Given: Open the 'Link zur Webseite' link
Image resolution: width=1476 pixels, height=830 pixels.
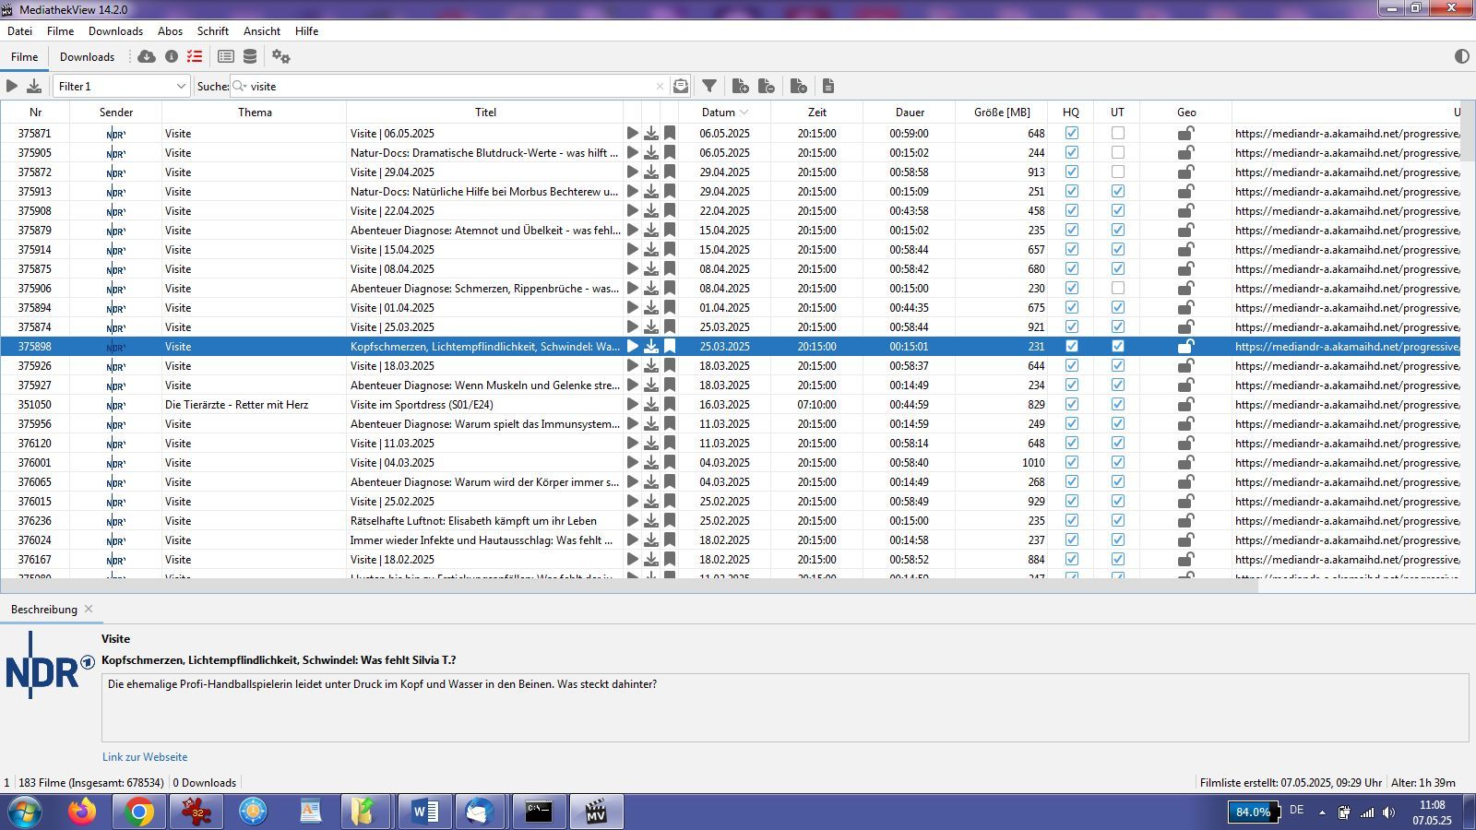Looking at the screenshot, I should (x=145, y=756).
